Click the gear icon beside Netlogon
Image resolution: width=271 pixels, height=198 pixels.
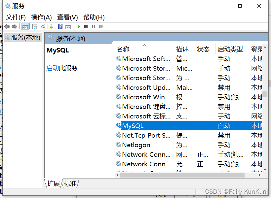coord(118,145)
